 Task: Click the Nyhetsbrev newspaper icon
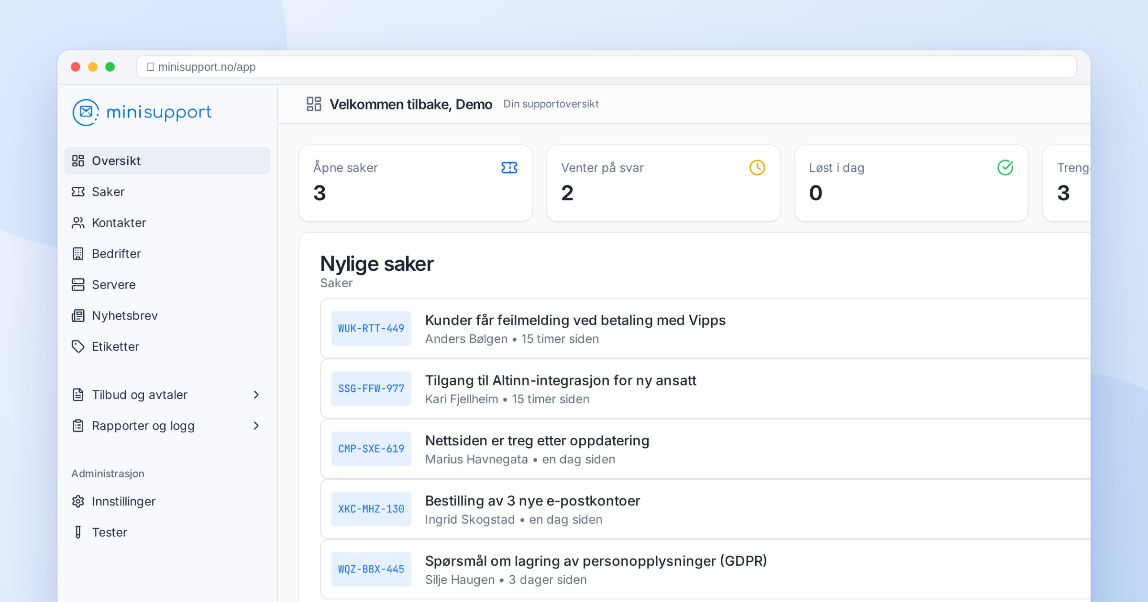click(x=78, y=316)
